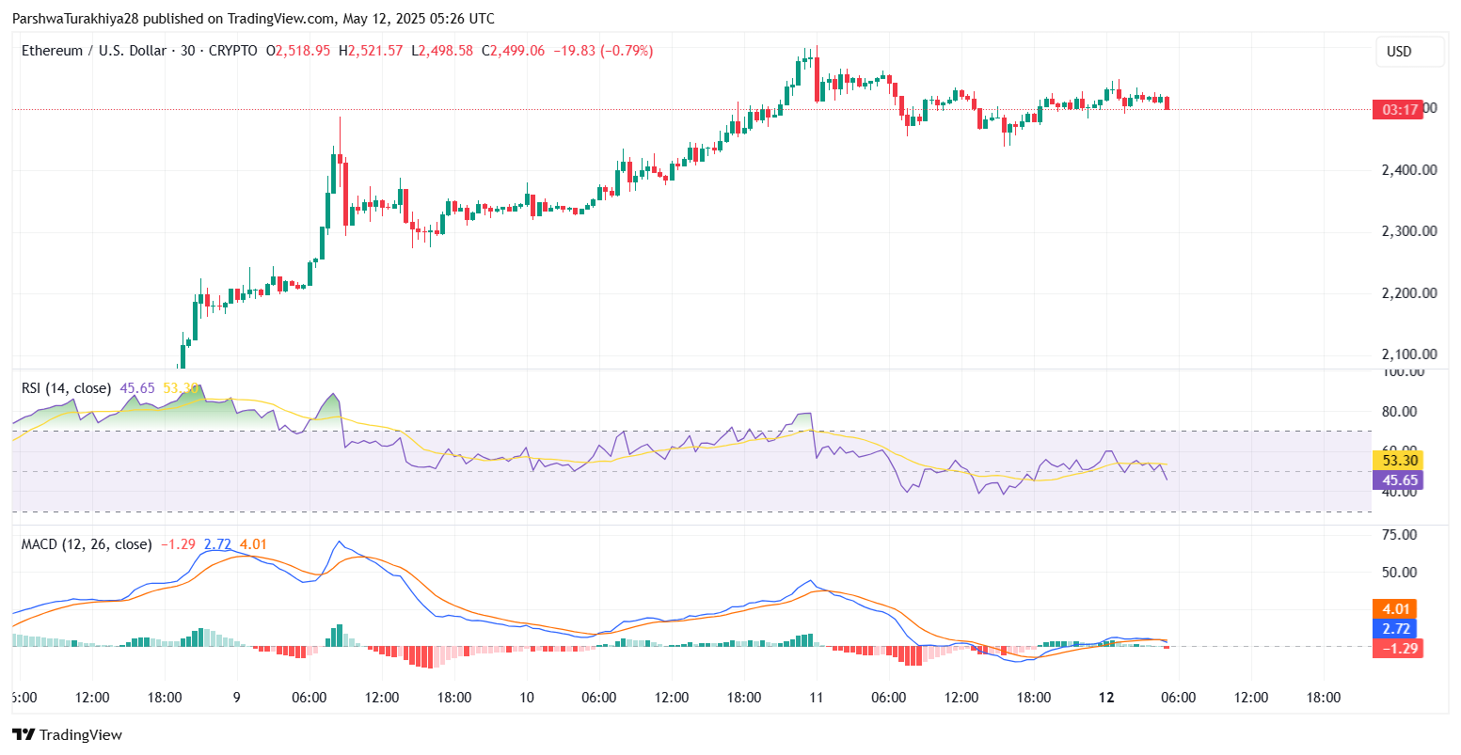Click the 2,200.00 price axis label
1461x755 pixels.
[x=1408, y=293]
